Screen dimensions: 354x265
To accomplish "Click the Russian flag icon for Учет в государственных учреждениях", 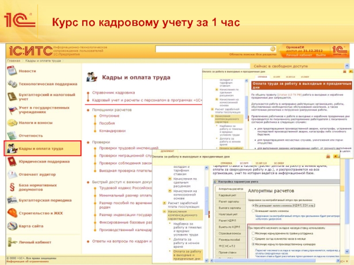I will point(12,110).
